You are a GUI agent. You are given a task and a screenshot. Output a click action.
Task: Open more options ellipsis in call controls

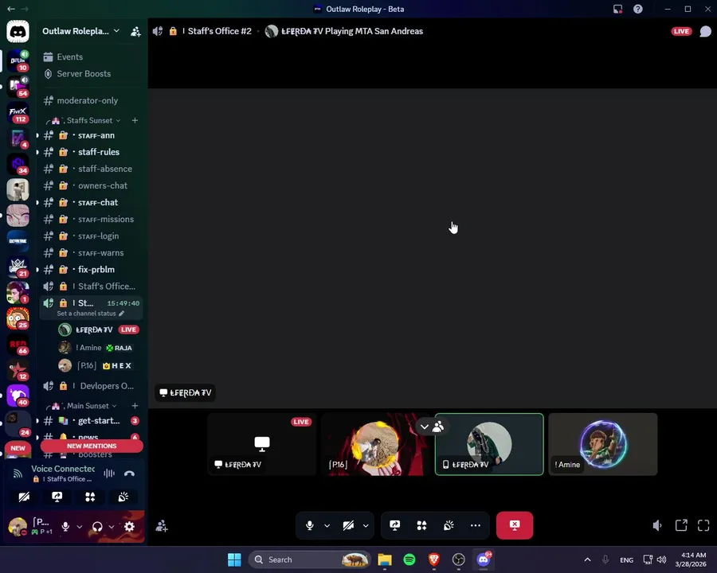pyautogui.click(x=476, y=525)
